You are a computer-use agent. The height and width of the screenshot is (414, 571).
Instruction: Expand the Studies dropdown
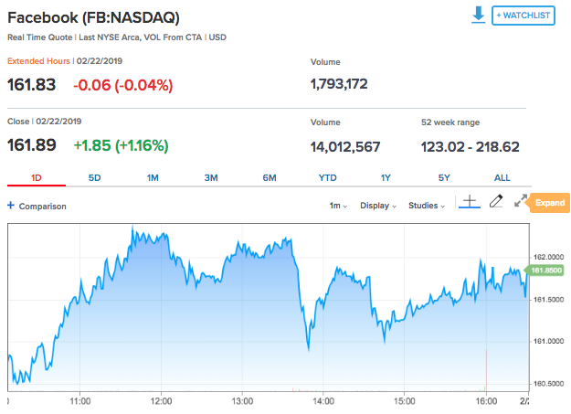click(x=427, y=206)
